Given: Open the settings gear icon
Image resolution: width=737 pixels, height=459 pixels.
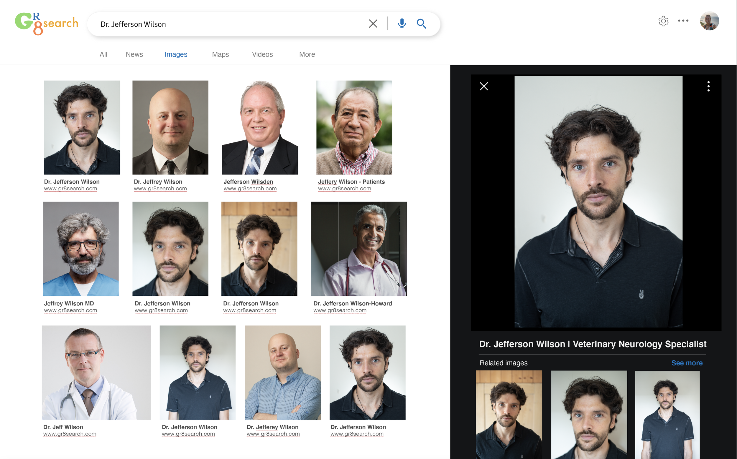Looking at the screenshot, I should point(663,21).
